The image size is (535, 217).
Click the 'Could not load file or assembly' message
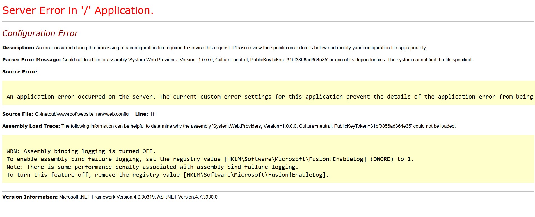click(x=267, y=60)
